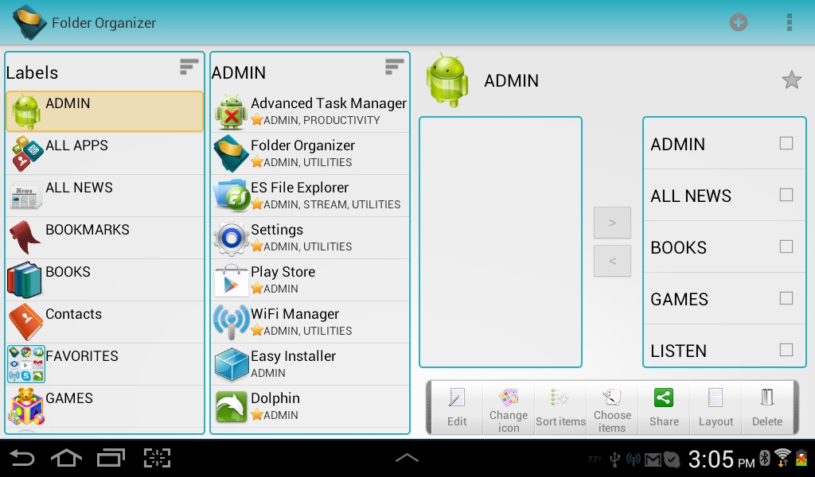Click the ES File Explorer folder icon
Viewport: 815px width, 477px height.
tap(232, 196)
